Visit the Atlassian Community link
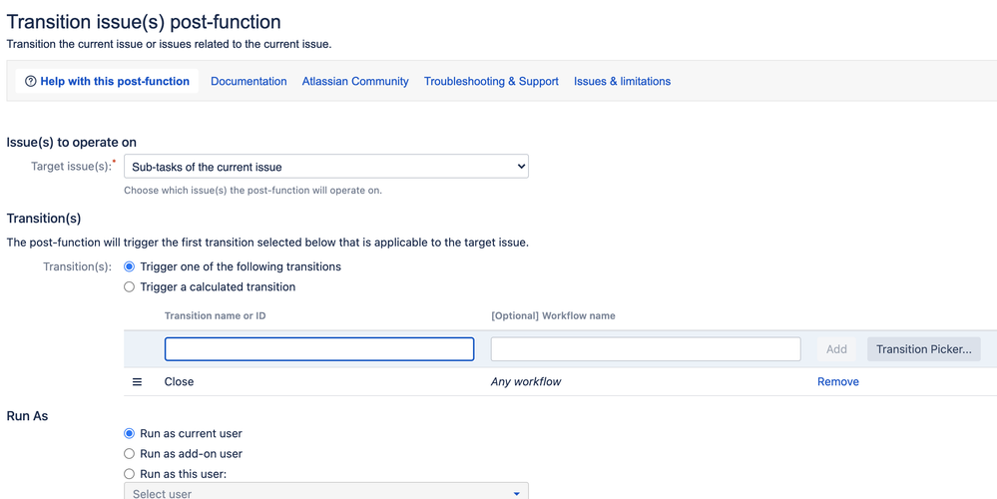Screen dimensions: 997x499 (x=355, y=82)
